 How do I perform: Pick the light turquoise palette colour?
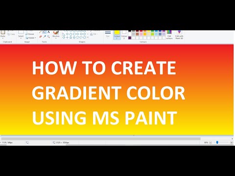(156, 34)
